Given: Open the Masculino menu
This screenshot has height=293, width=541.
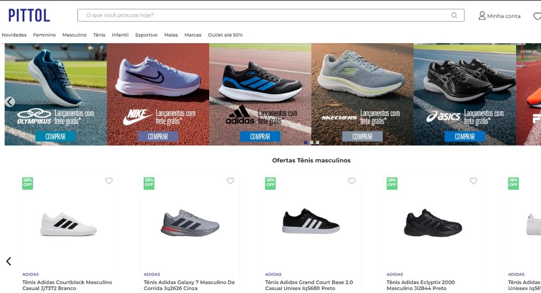Looking at the screenshot, I should (x=74, y=35).
